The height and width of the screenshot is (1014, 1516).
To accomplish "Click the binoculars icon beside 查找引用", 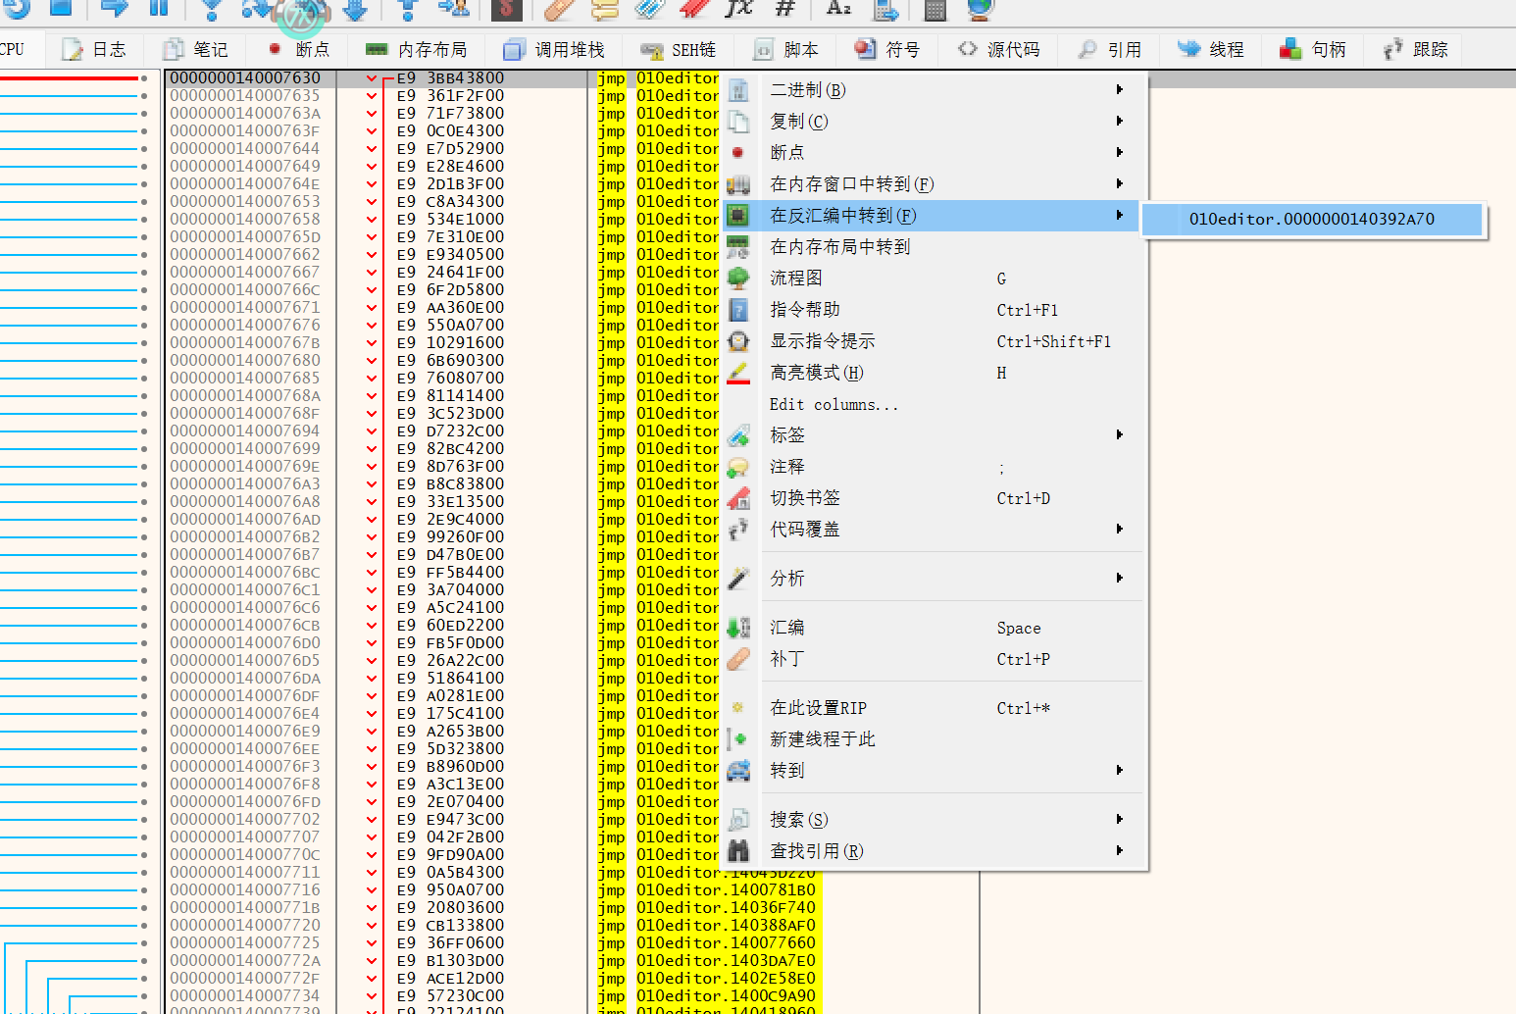I will 738,851.
